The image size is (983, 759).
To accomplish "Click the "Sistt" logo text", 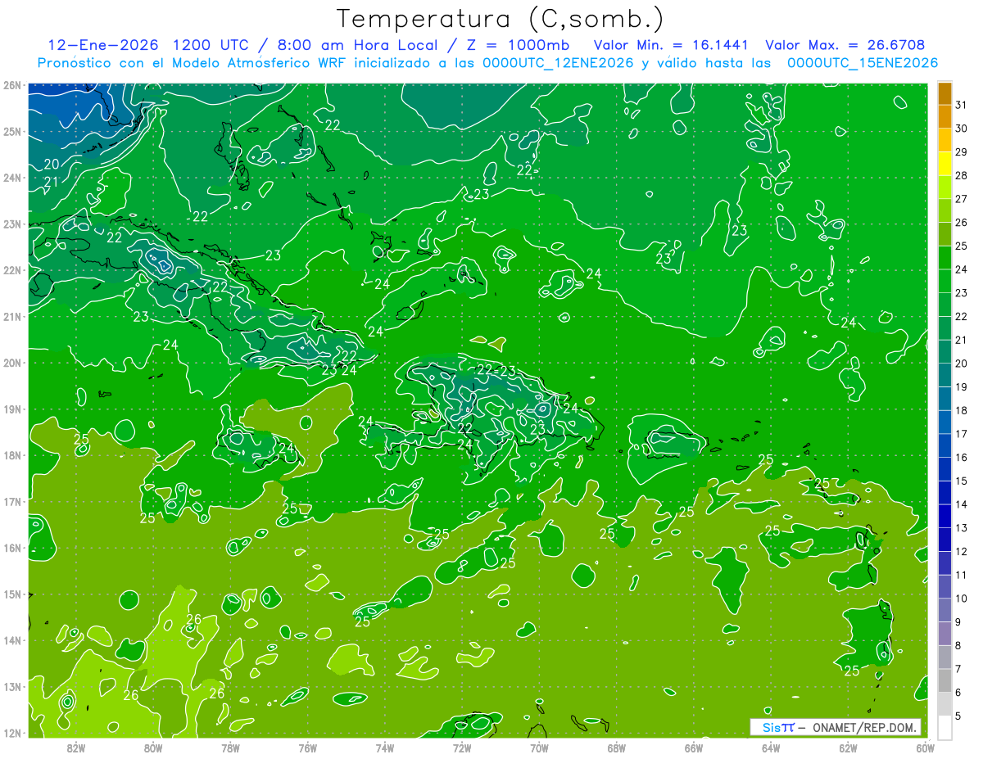I will pos(777,727).
